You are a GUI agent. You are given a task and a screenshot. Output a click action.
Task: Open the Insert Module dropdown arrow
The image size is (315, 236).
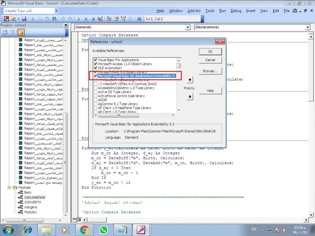(19, 19)
